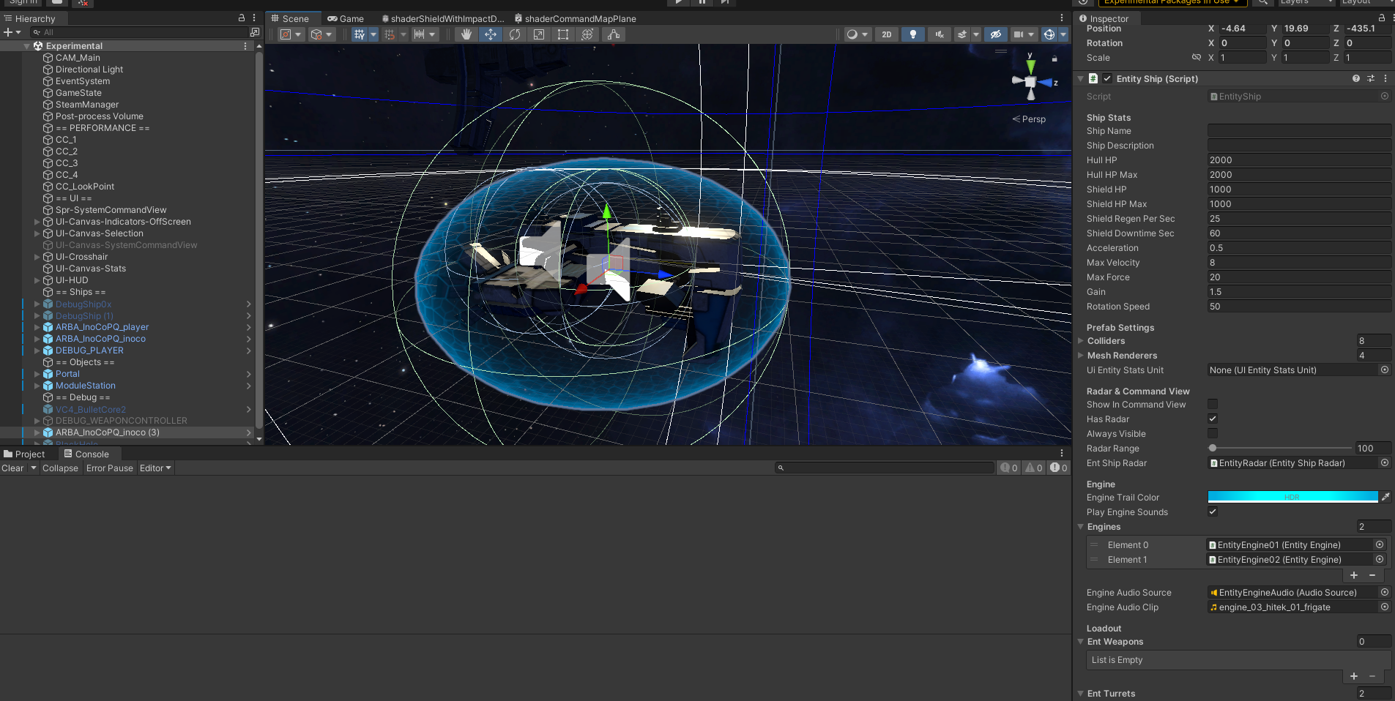This screenshot has height=701, width=1395.
Task: Enable the Show In Command View checkbox
Action: point(1213,405)
